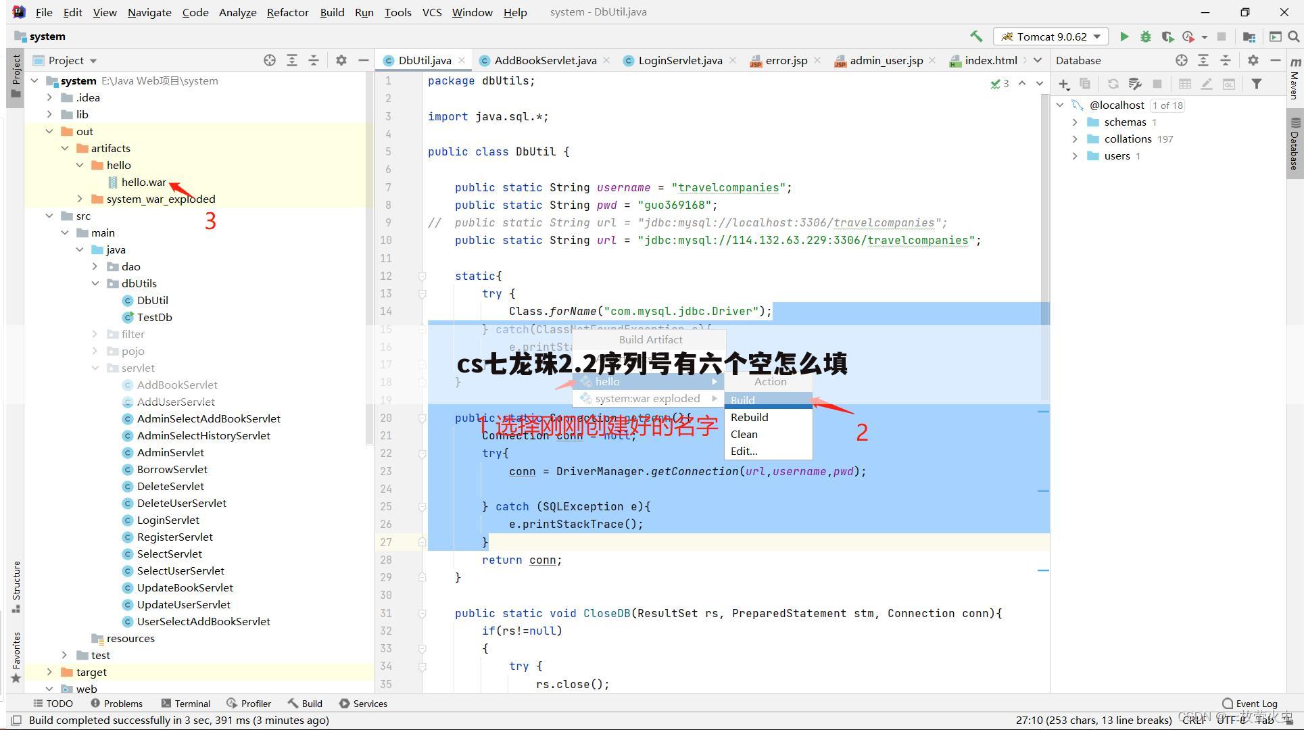The width and height of the screenshot is (1304, 730).
Task: Expand the dao package
Action: click(95, 266)
